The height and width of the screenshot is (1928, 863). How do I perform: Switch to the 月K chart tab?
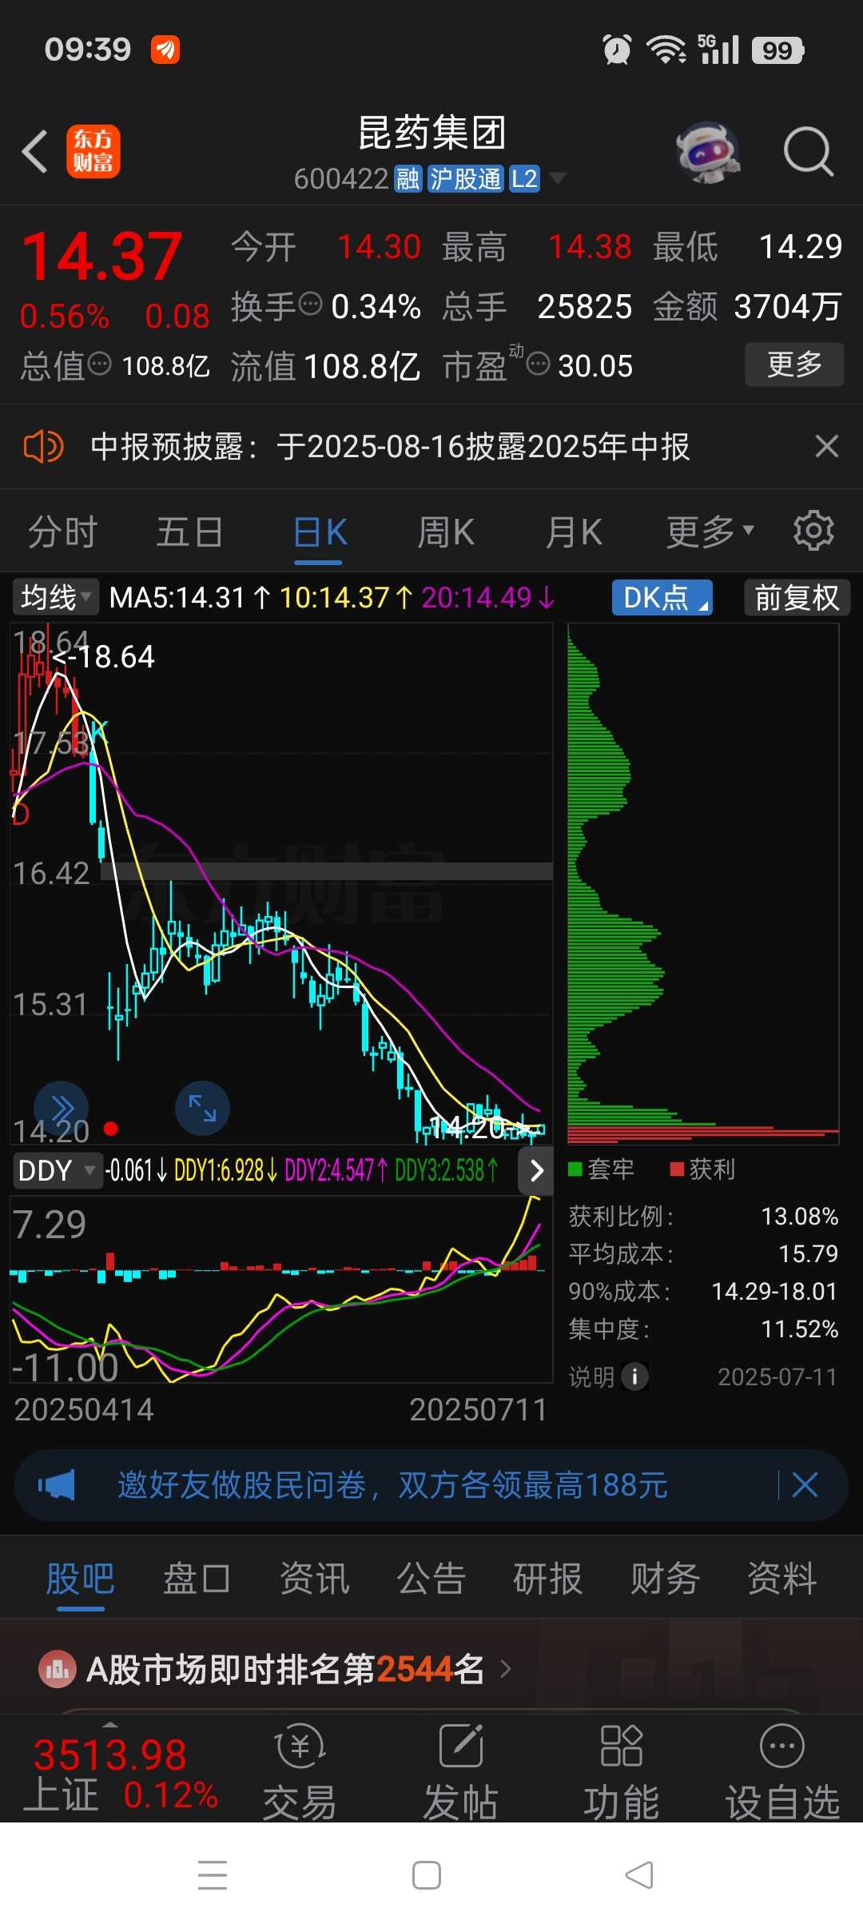574,532
